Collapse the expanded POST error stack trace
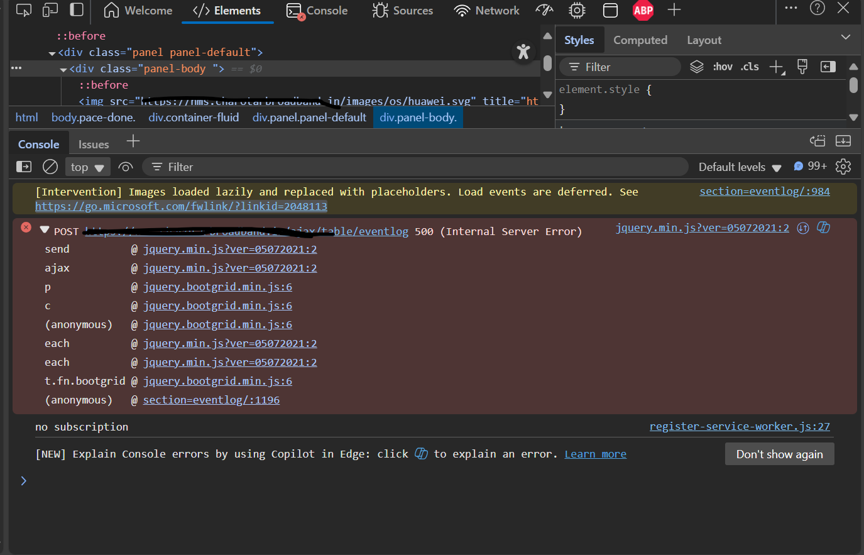 (x=44, y=230)
